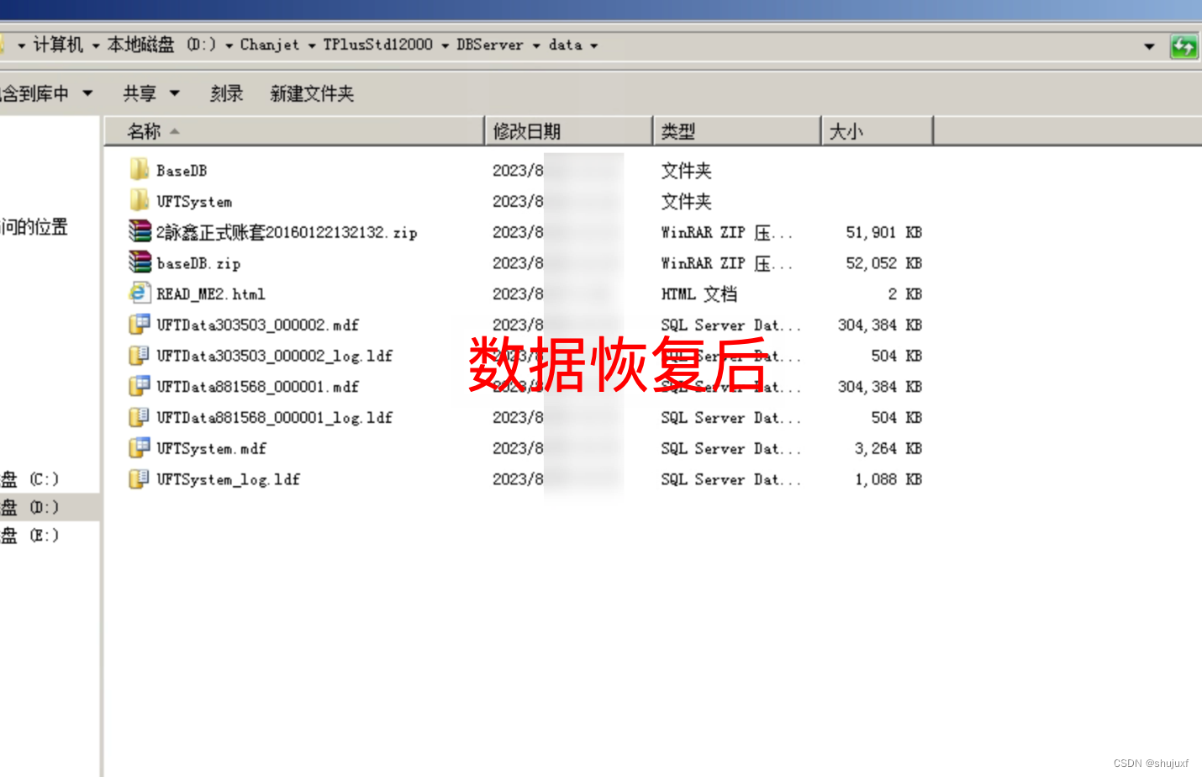Click the database icon of UFTData881568_000001.mdf

pos(140,386)
